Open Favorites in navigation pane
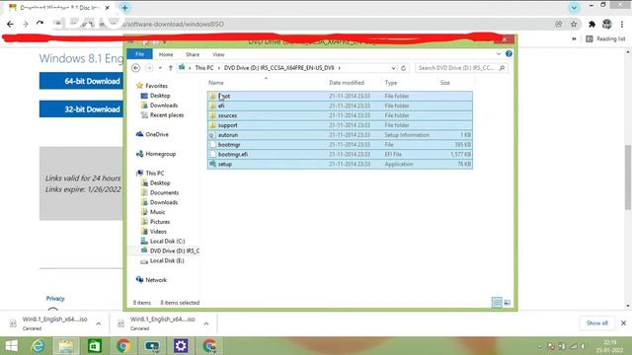This screenshot has height=355, width=632. point(152,86)
